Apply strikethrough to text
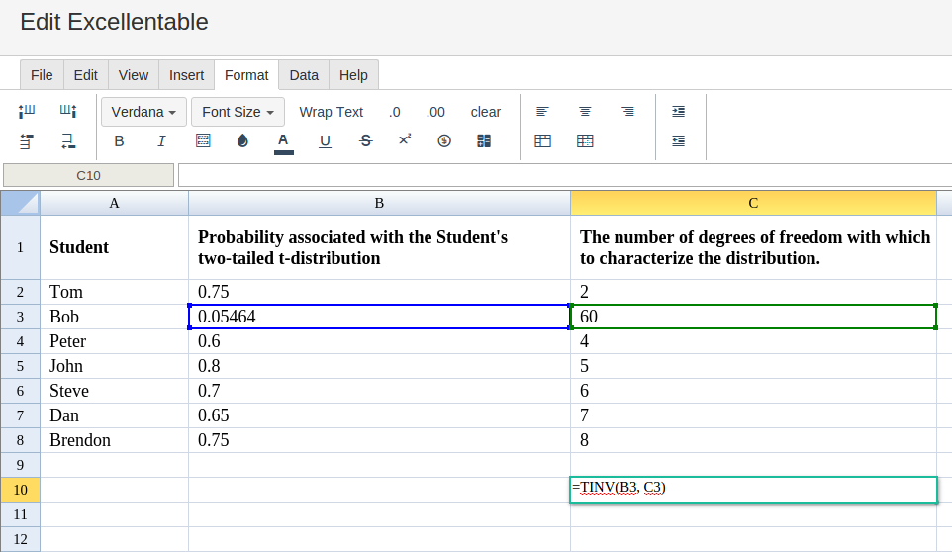The height and width of the screenshot is (552, 952). pyautogui.click(x=365, y=141)
